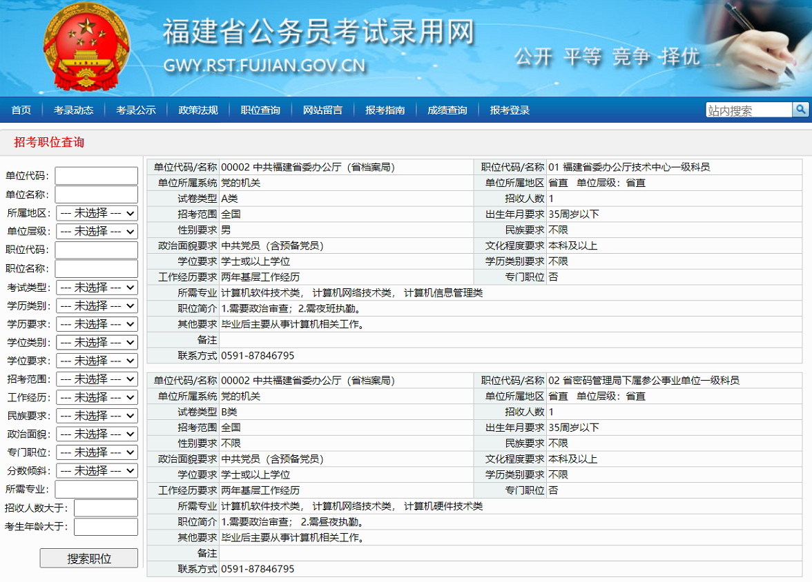
Task: Open the 单位层级 dropdown
Action: pyautogui.click(x=97, y=231)
